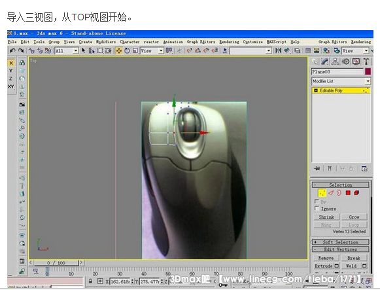
Task: Tick the By Vertex checkbox
Action: 317,201
